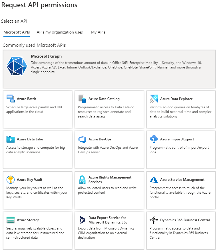Click the Azure Import/Export cloud icon
Viewport: 217px width, 251px height.
coord(154,139)
